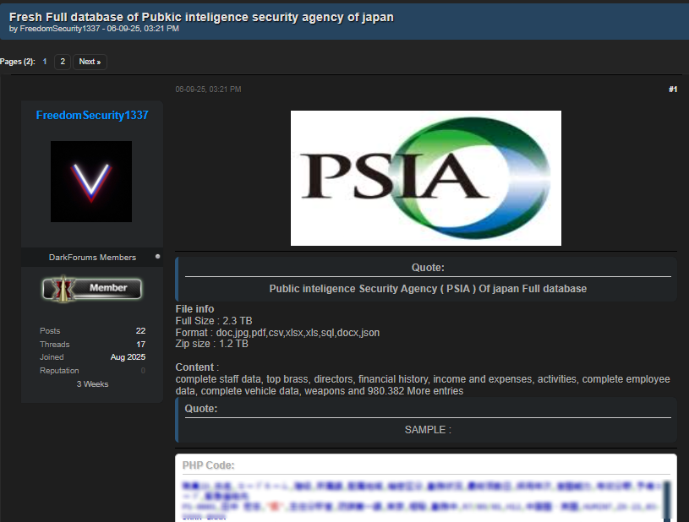689x522 pixels.
Task: Go to page 2 of thread
Action: click(63, 62)
